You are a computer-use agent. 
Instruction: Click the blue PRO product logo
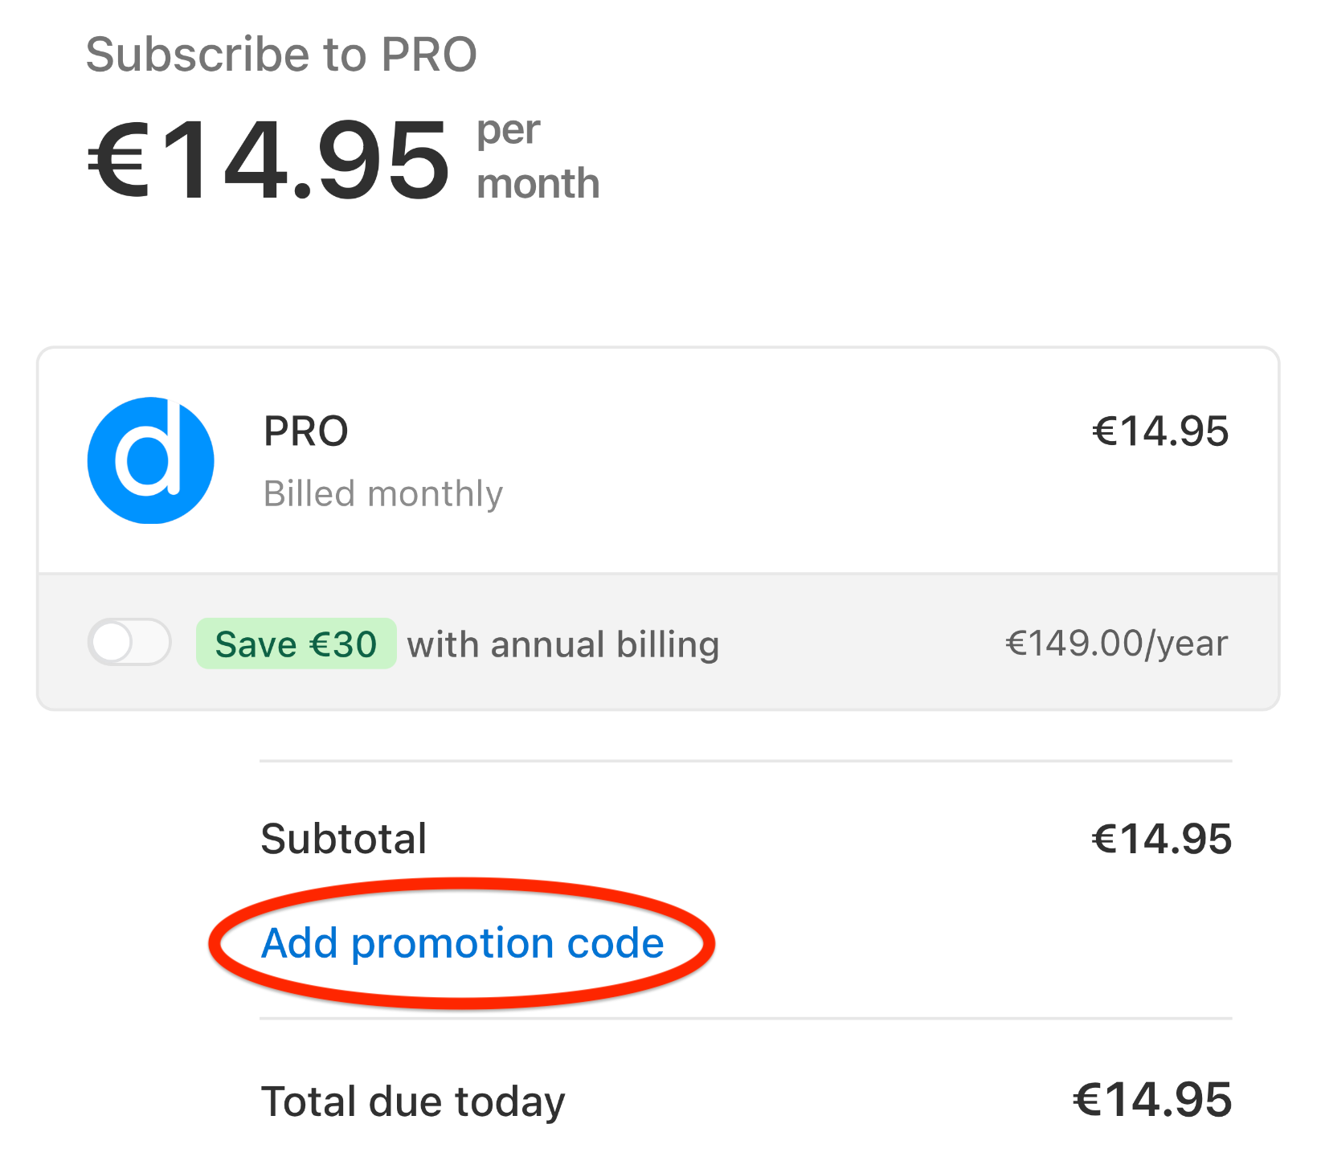coord(151,460)
